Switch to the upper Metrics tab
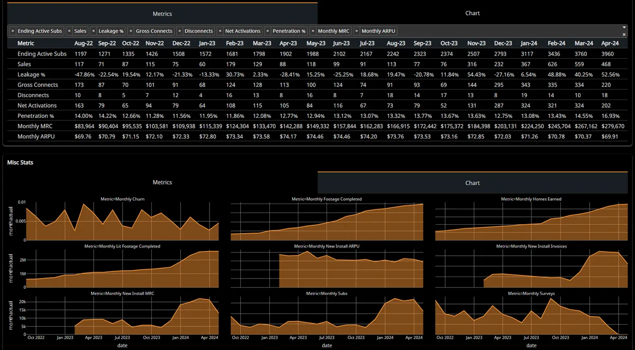 pos(162,14)
